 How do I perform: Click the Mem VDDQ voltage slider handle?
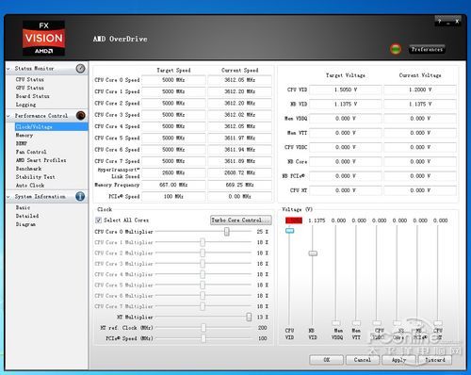pos(336,323)
